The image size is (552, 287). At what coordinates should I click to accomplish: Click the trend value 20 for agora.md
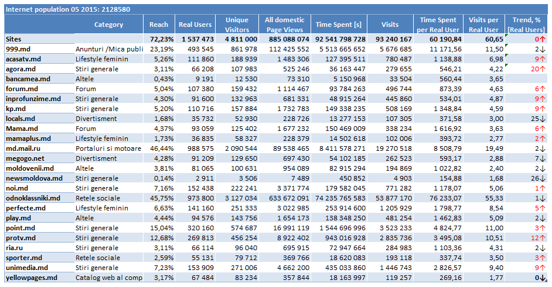[538, 69]
